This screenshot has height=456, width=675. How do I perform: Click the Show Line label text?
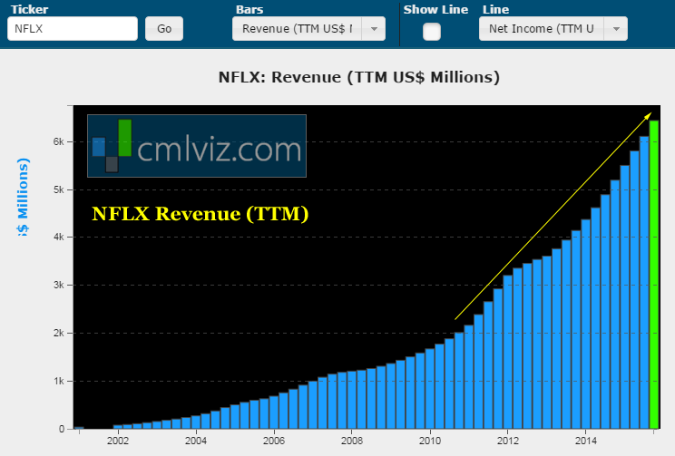(x=435, y=9)
